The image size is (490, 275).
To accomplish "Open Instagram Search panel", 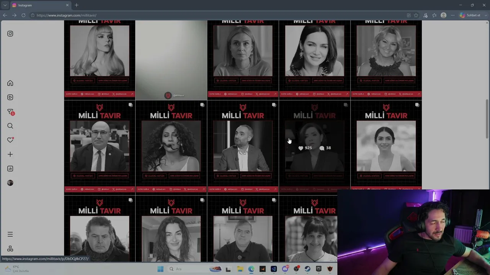I will pyautogui.click(x=10, y=126).
